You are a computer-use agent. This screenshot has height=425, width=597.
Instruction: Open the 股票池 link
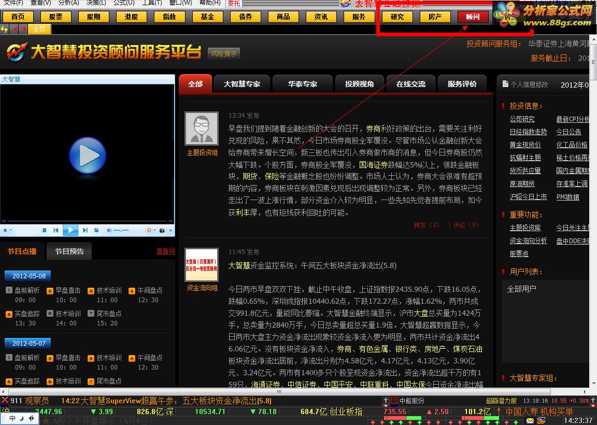click(x=519, y=253)
